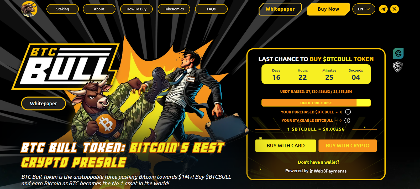This screenshot has height=189, width=420.
Task: Open the Telegram channel icon
Action: click(x=383, y=9)
